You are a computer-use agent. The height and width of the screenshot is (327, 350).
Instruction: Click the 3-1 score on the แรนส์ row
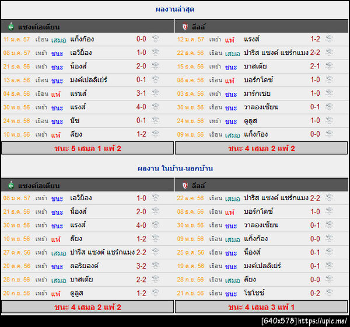click(141, 93)
